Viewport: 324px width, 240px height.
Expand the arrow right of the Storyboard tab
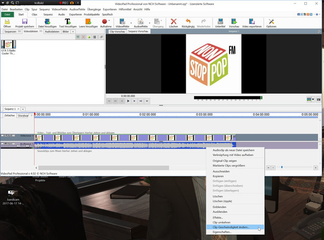[x=32, y=115]
